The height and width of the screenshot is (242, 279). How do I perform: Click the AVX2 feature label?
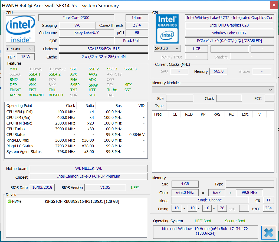pyautogui.click(x=93, y=74)
